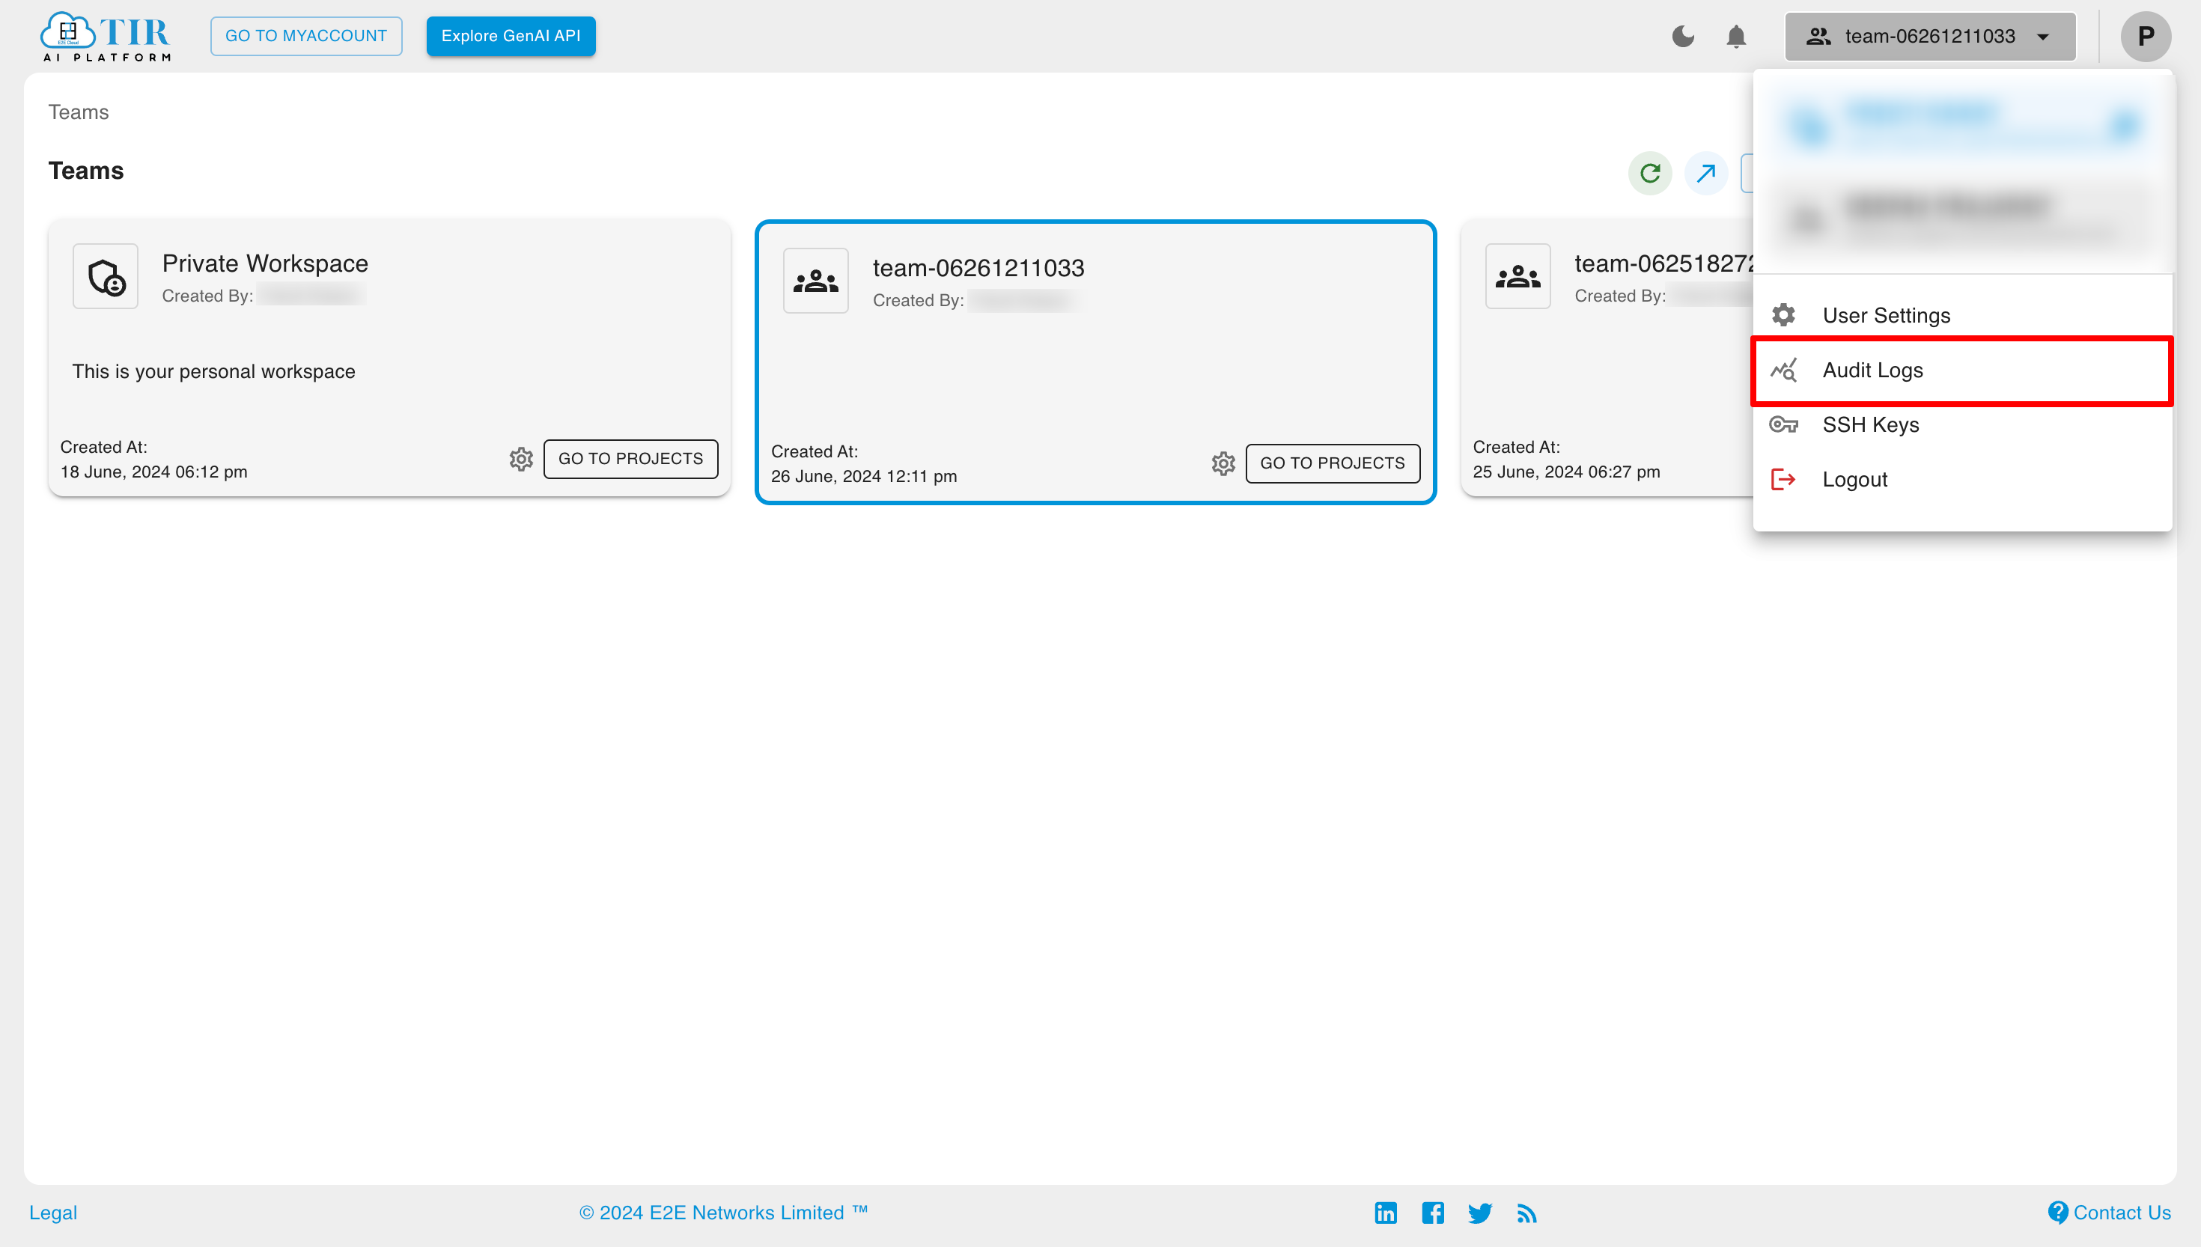Select the Private Workspace title

[x=264, y=263]
